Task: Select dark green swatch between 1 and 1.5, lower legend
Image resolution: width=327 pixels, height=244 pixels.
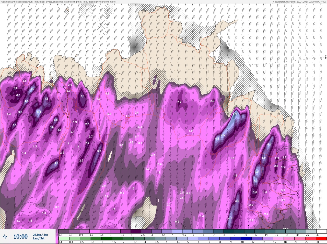Action: pyautogui.click(x=106, y=239)
